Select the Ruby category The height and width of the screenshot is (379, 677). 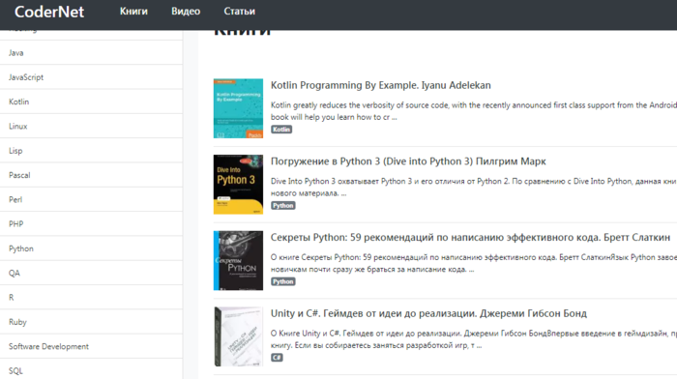(x=91, y=322)
